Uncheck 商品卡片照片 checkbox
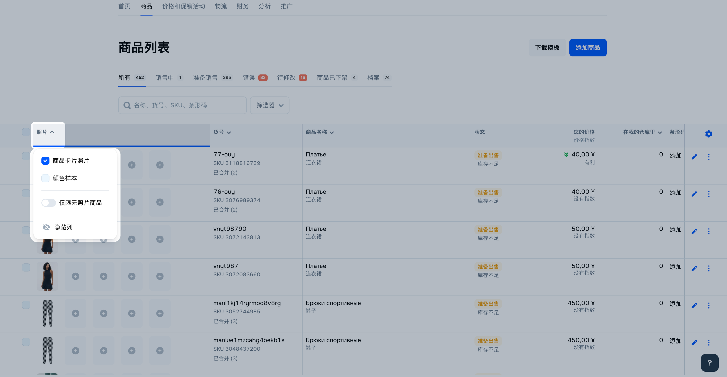This screenshot has height=377, width=727. pyautogui.click(x=45, y=161)
